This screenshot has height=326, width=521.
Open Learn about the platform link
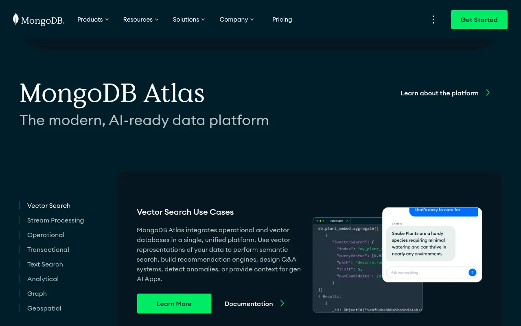coord(440,93)
